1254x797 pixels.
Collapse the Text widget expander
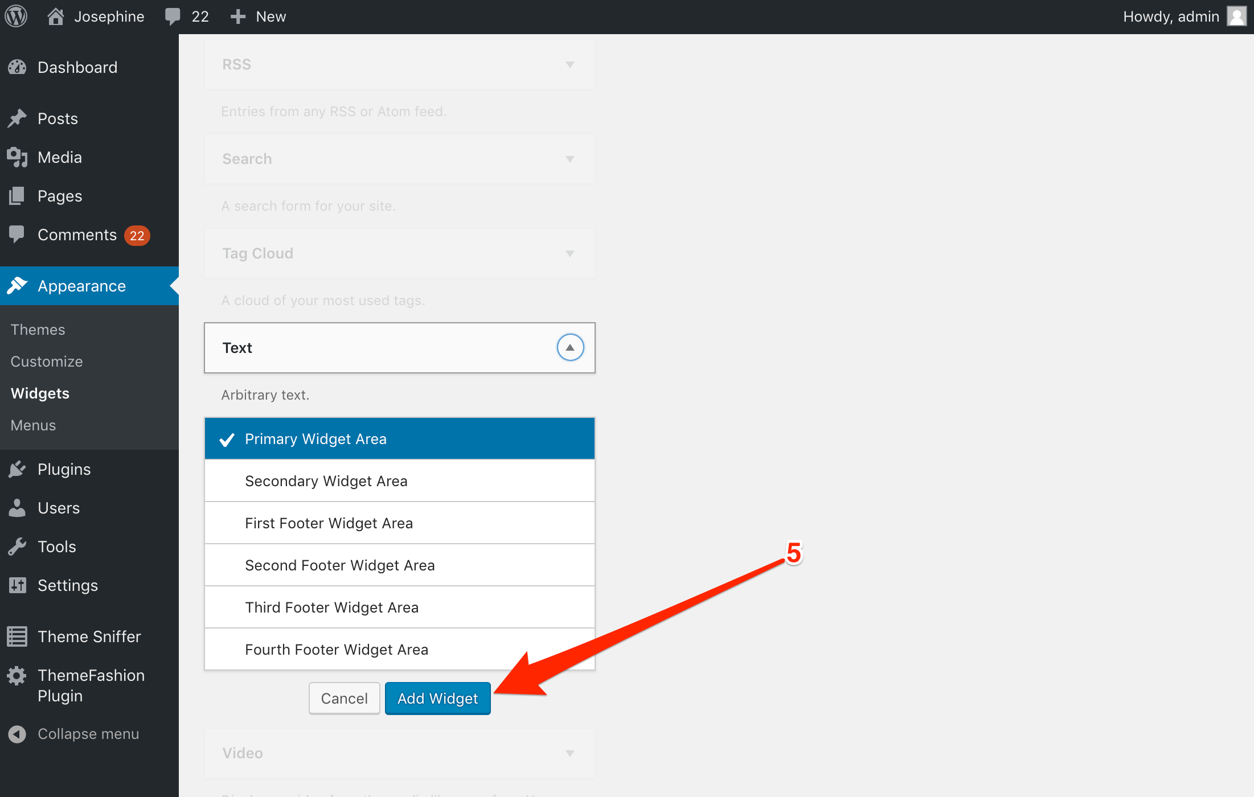pos(569,347)
